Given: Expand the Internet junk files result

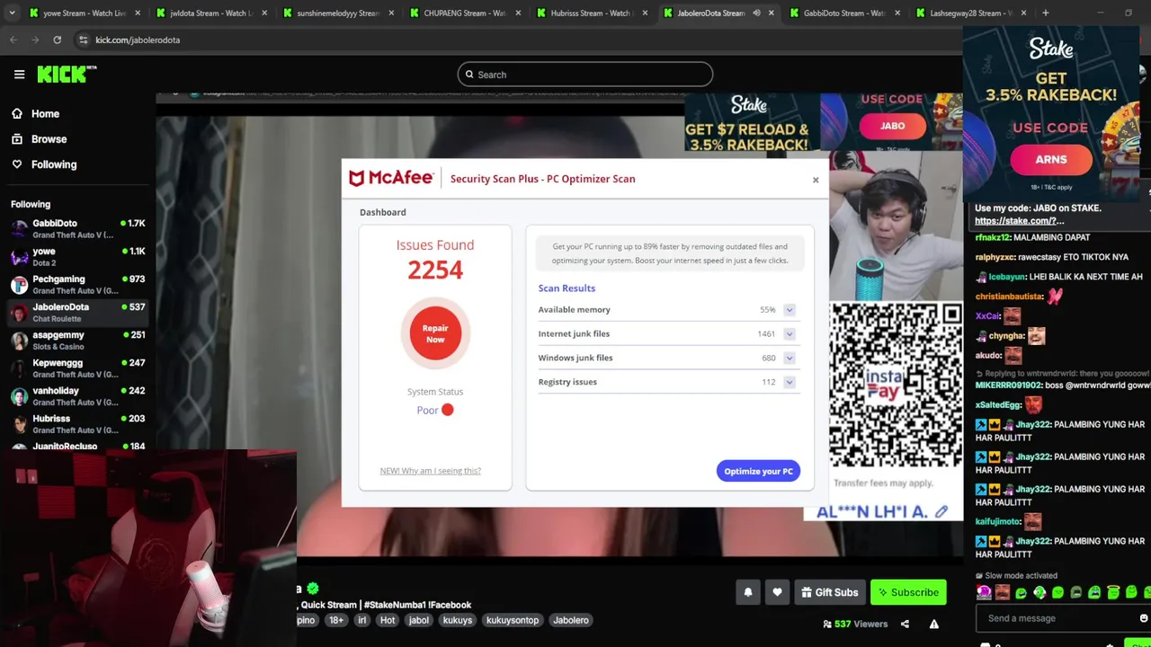Looking at the screenshot, I should tap(789, 334).
